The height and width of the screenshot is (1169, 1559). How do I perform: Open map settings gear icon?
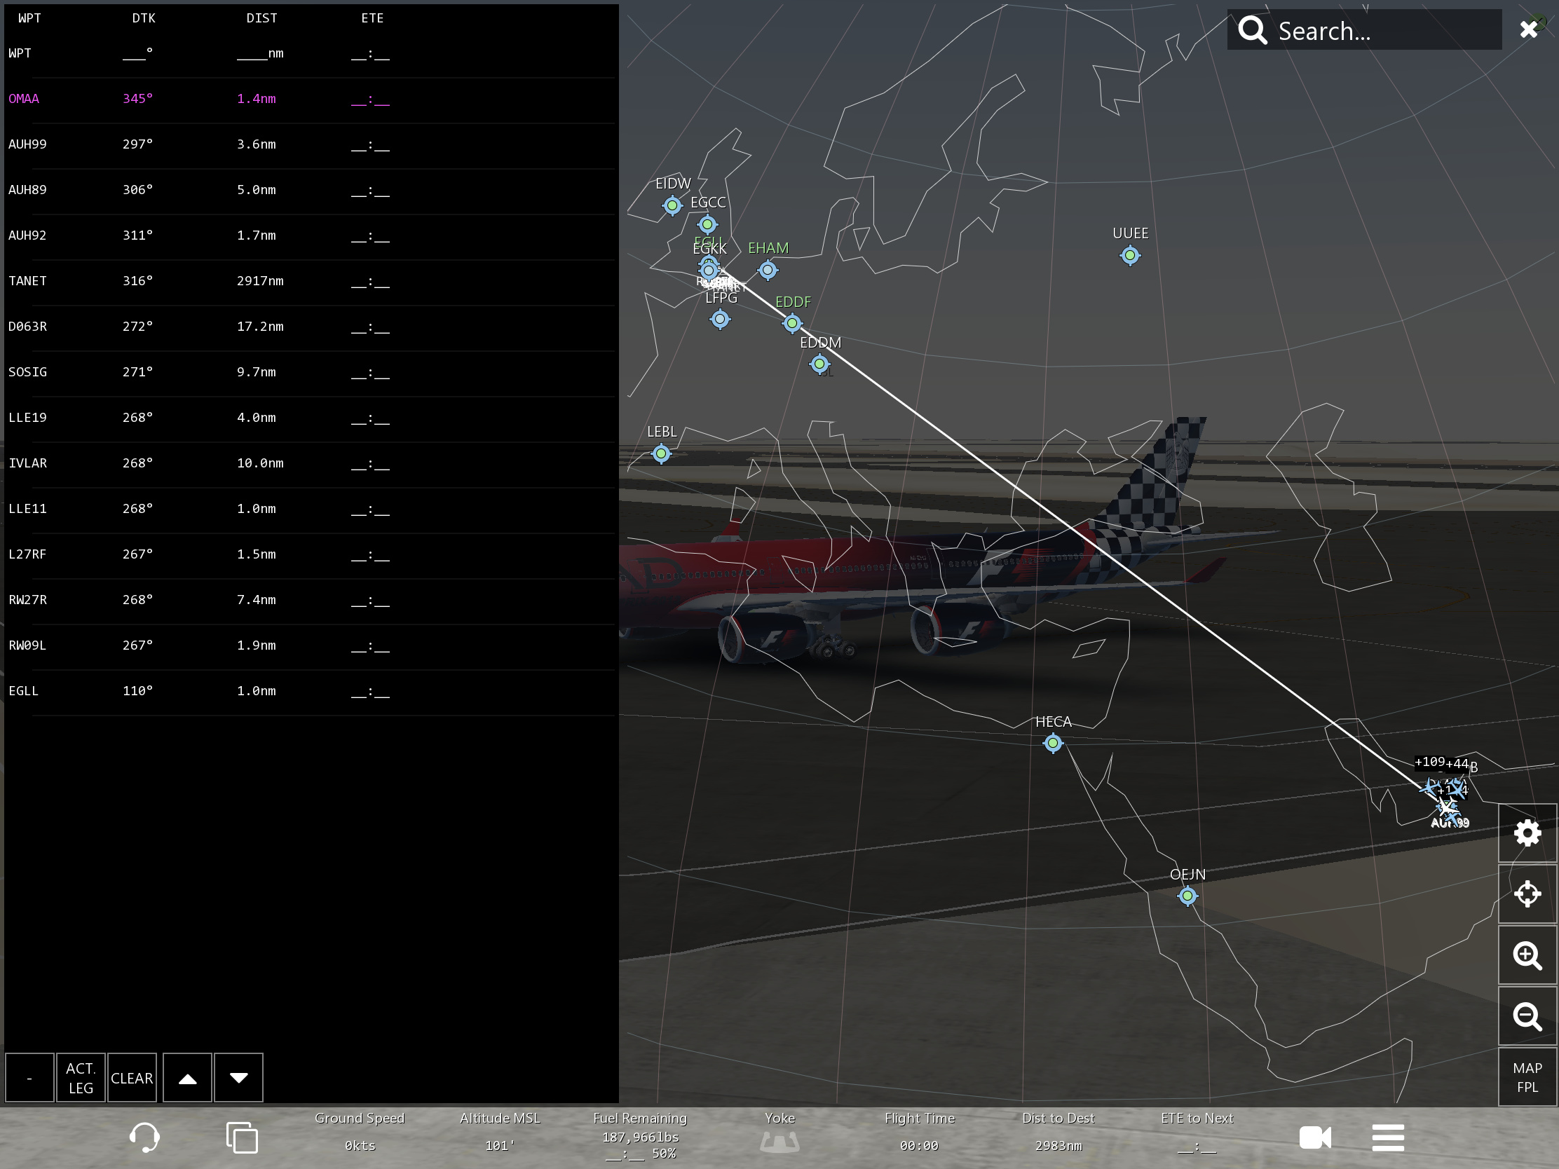click(x=1527, y=833)
